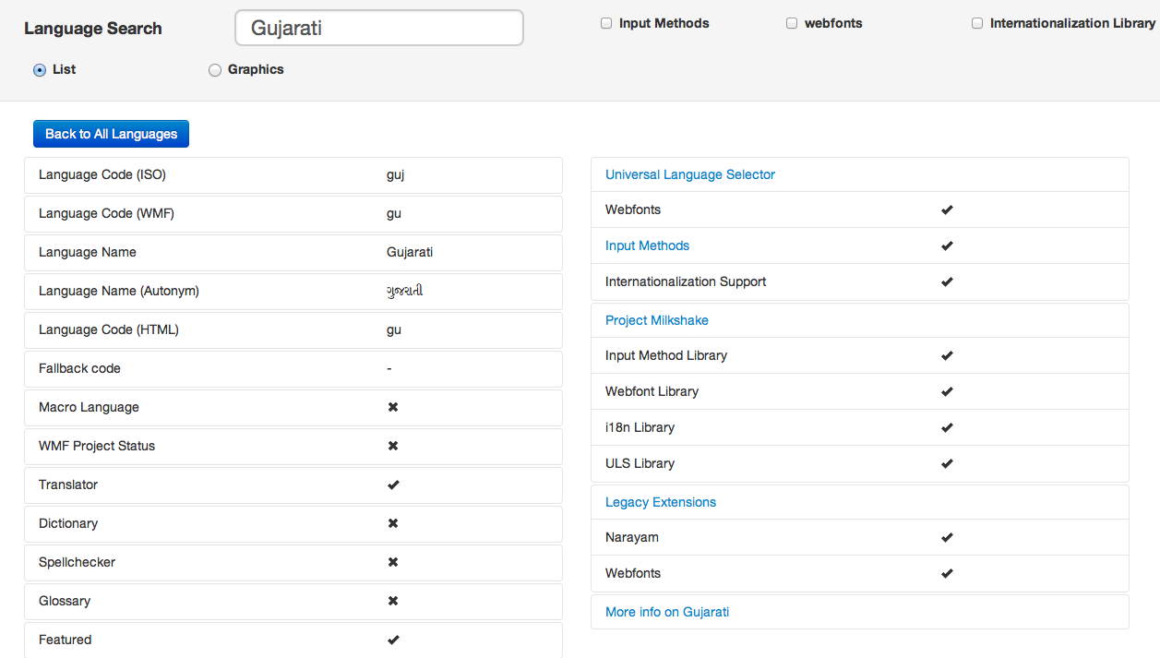The height and width of the screenshot is (658, 1160).
Task: Click the 'Language Code (HTML)' label
Action: 109,329
